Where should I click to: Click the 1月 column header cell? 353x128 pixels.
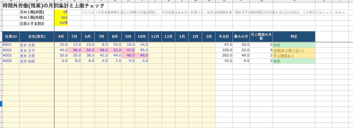coord(182,37)
